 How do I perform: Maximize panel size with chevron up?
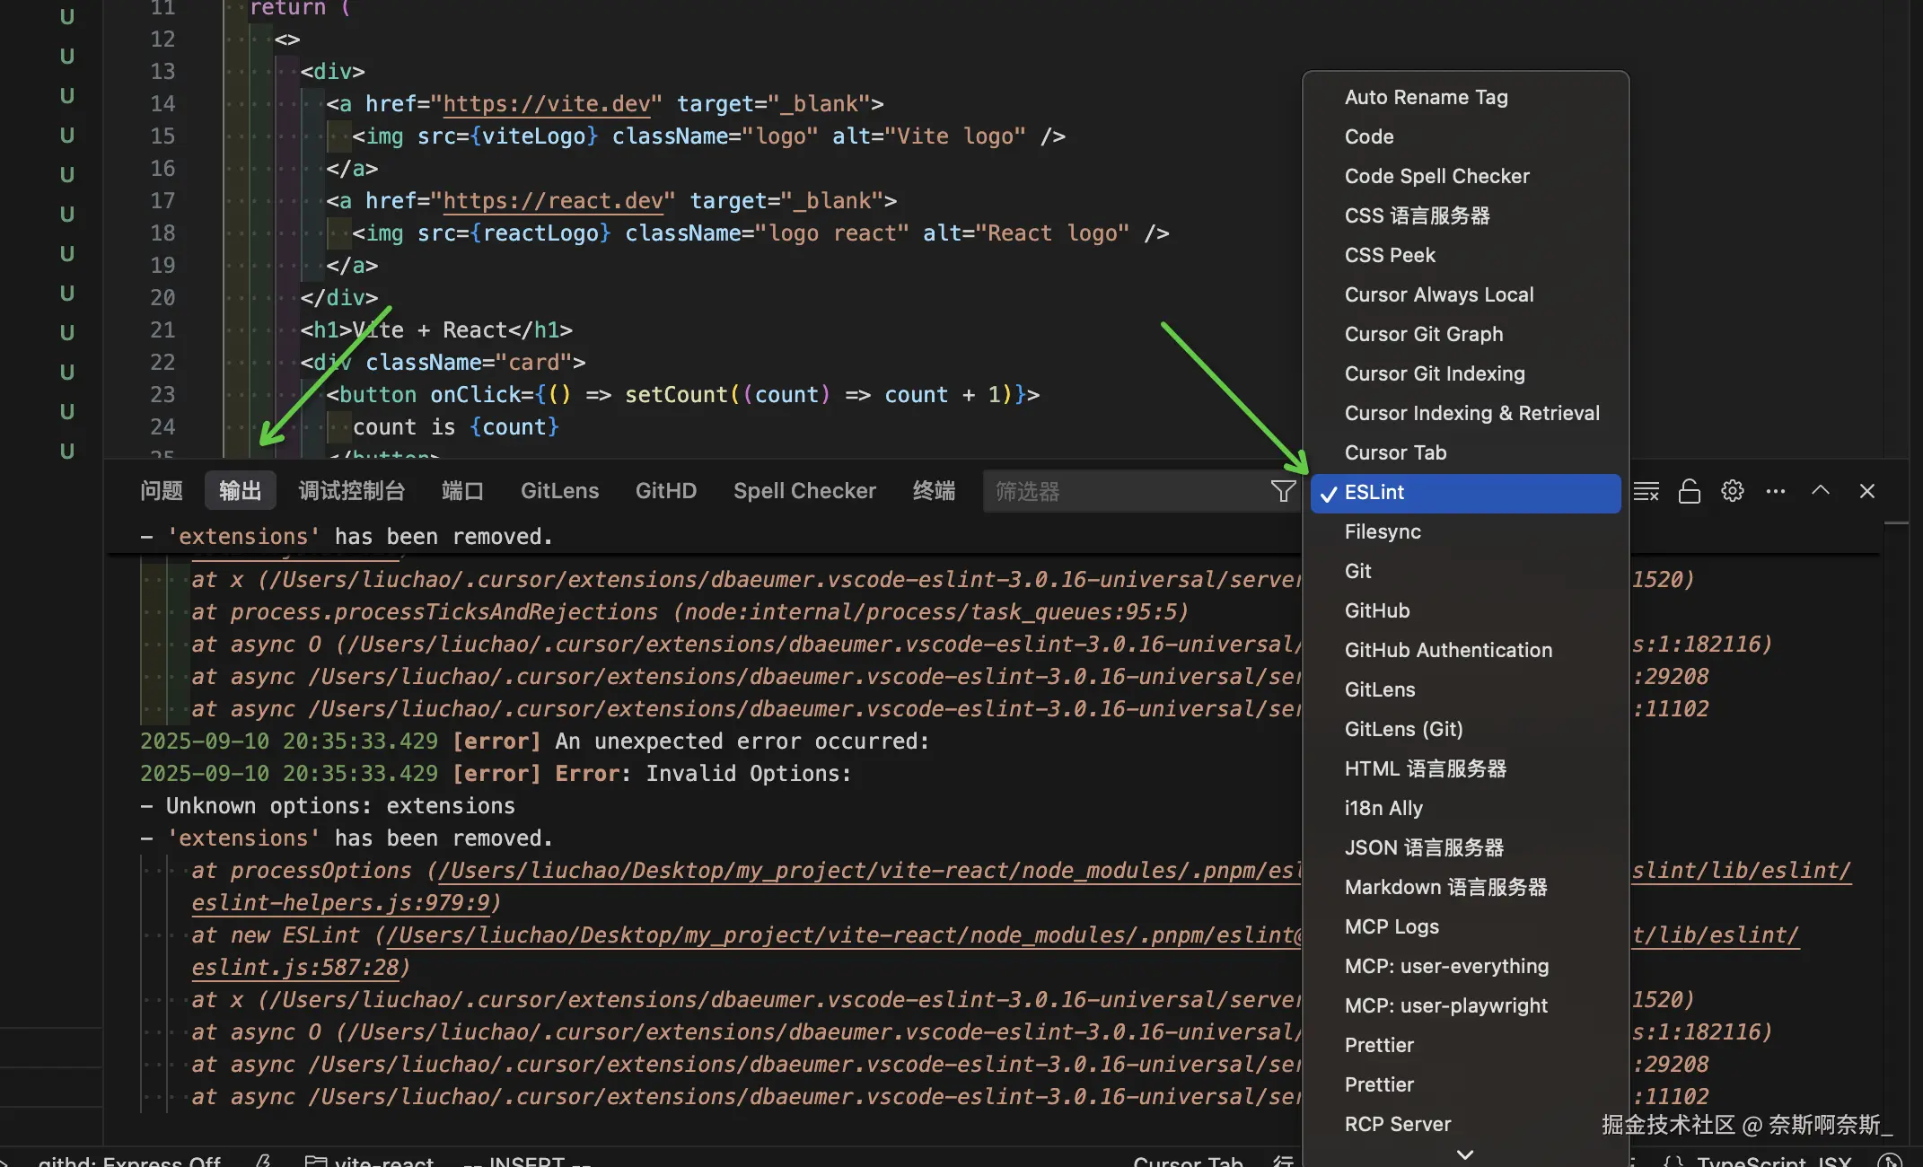coord(1820,491)
